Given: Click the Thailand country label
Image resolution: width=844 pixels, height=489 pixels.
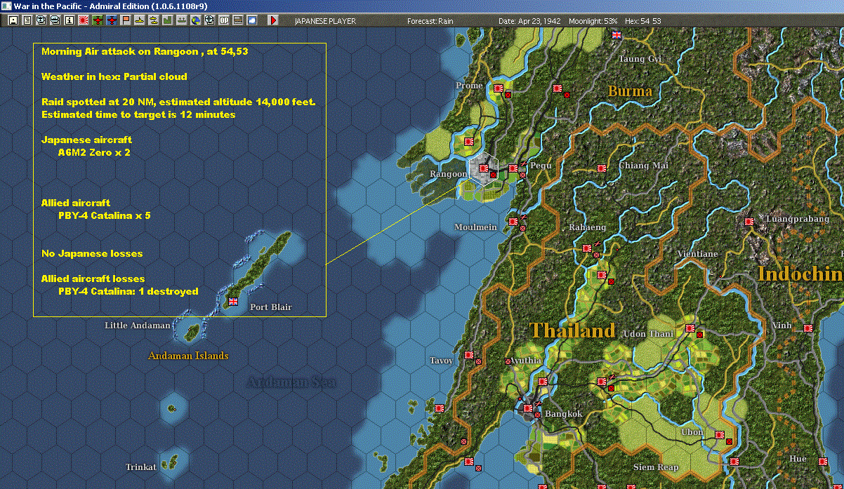Looking at the screenshot, I should pos(572,330).
